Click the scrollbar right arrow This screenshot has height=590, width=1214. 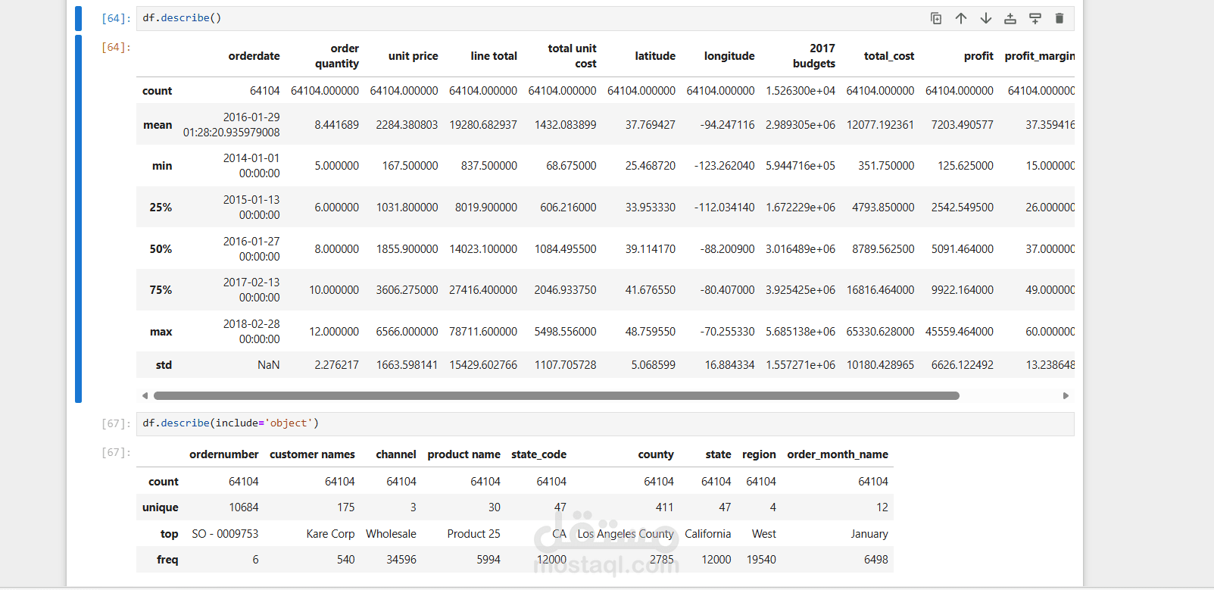1066,395
